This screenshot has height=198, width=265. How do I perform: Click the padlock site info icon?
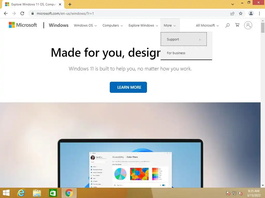click(33, 13)
